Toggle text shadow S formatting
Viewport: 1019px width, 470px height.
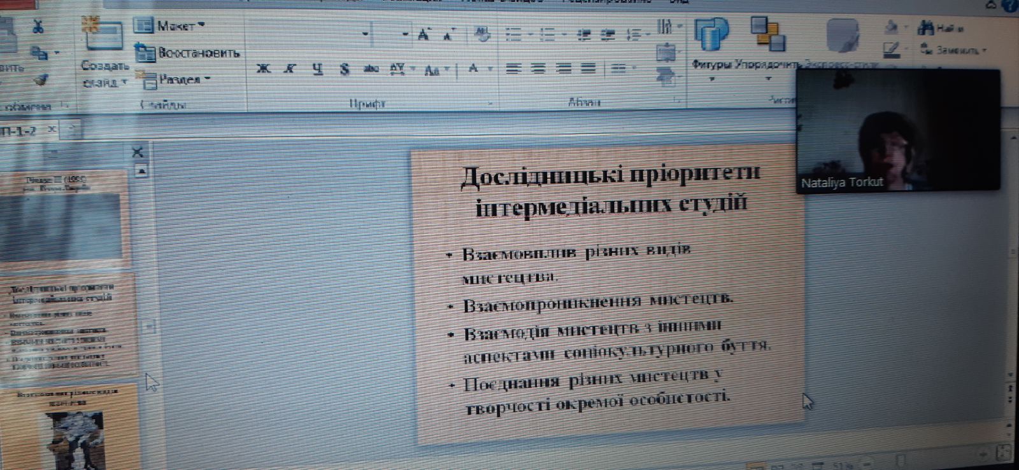click(x=345, y=69)
